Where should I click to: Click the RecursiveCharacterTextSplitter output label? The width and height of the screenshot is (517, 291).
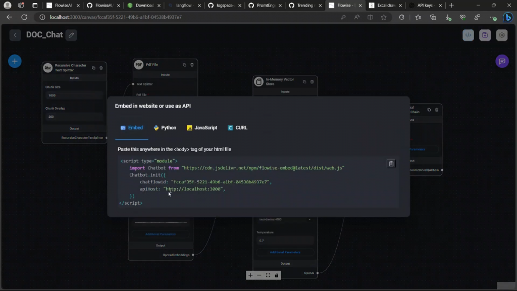[x=82, y=137]
